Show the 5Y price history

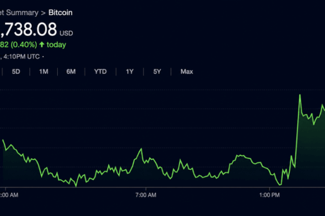click(157, 72)
